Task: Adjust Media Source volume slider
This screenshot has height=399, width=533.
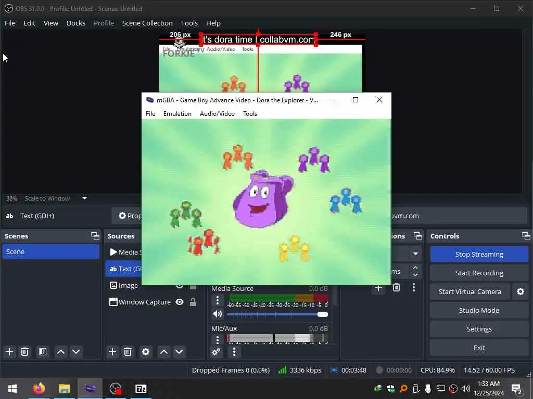Action: [277, 314]
